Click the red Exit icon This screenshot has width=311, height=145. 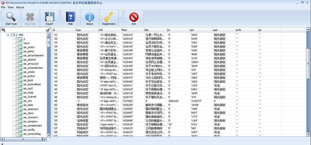click(x=134, y=17)
